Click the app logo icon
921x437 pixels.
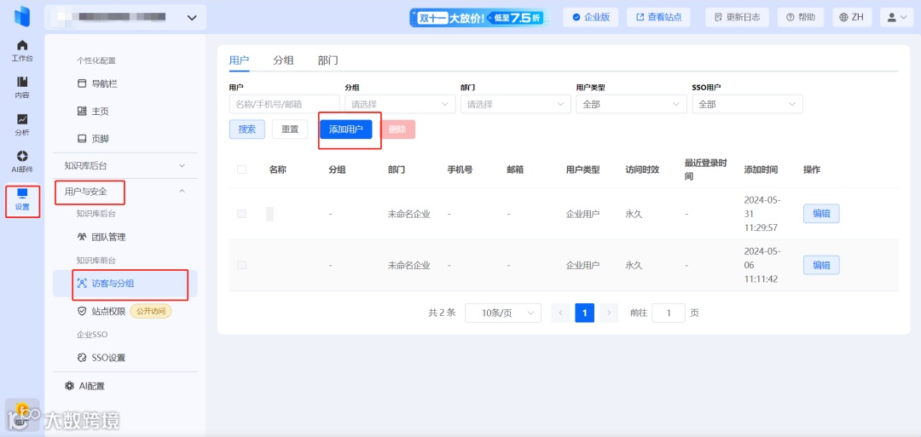(22, 16)
